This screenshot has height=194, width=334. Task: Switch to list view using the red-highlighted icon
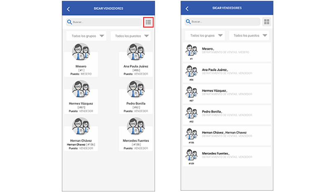click(148, 22)
